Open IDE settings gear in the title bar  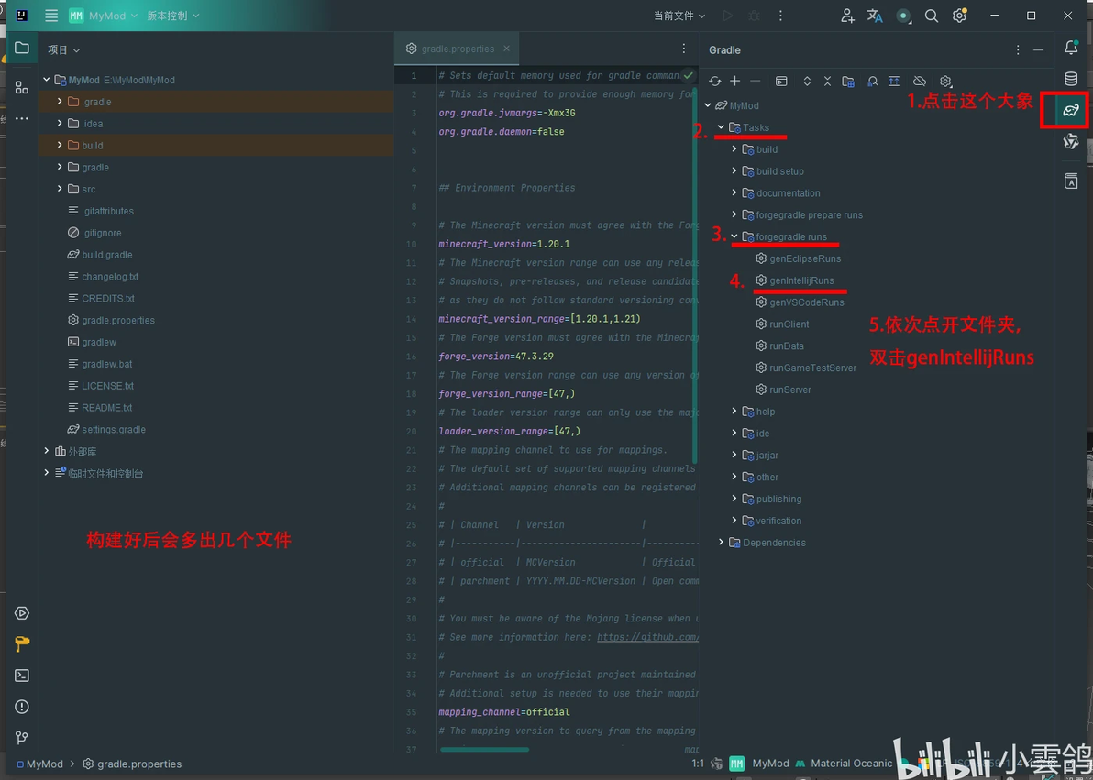[x=960, y=16]
